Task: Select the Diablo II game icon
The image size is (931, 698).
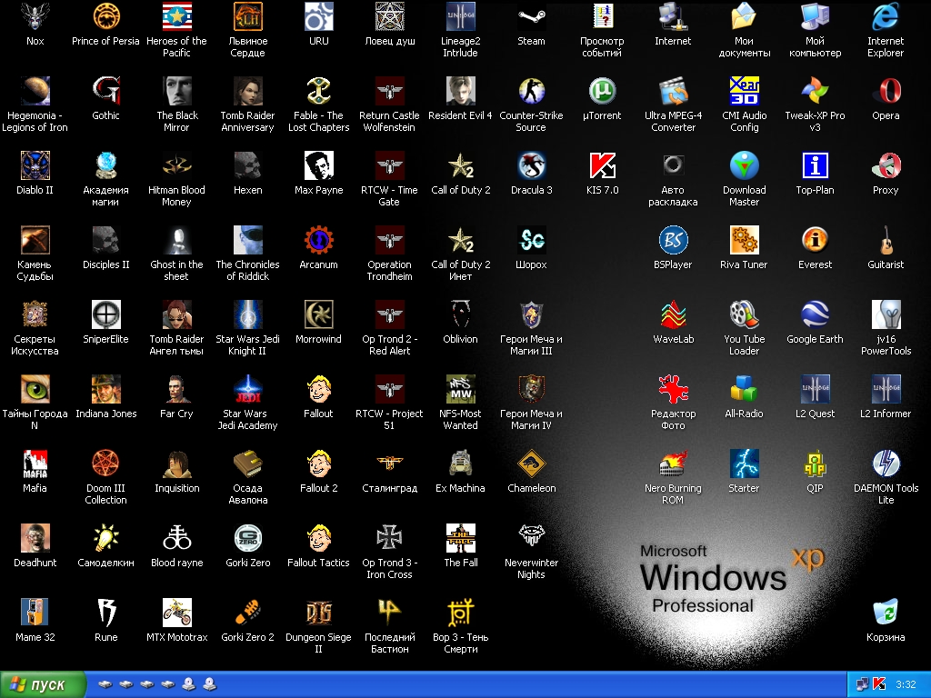Action: pyautogui.click(x=35, y=165)
